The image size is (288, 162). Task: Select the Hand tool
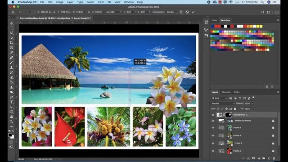[11, 117]
